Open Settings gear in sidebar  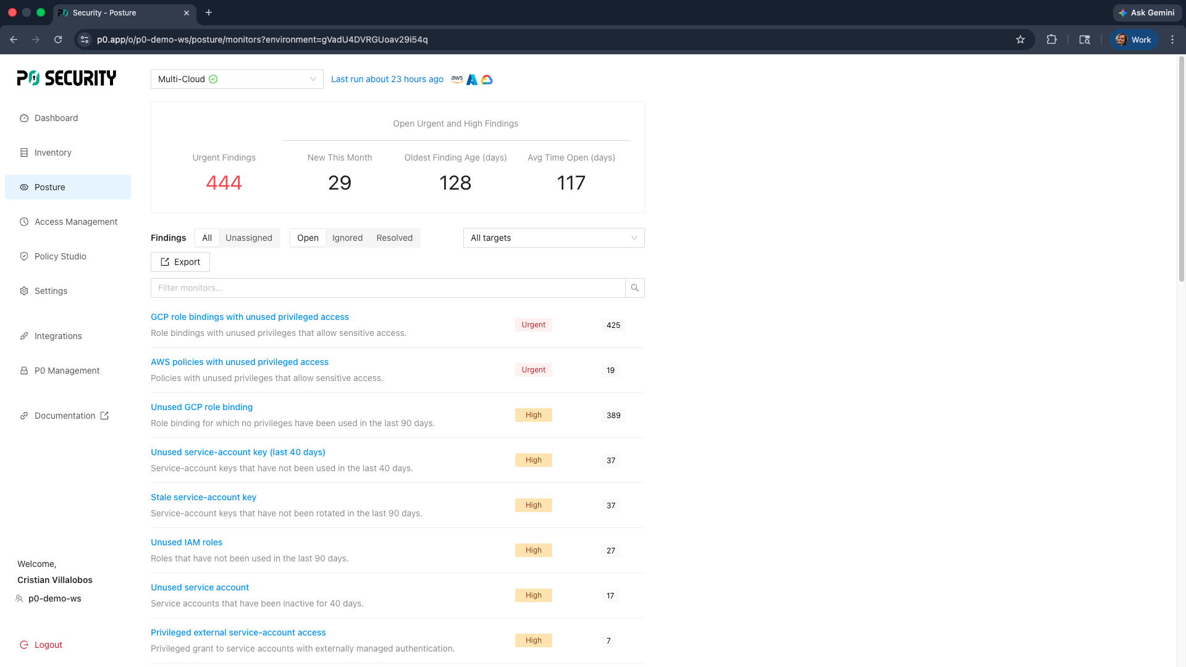coord(24,291)
